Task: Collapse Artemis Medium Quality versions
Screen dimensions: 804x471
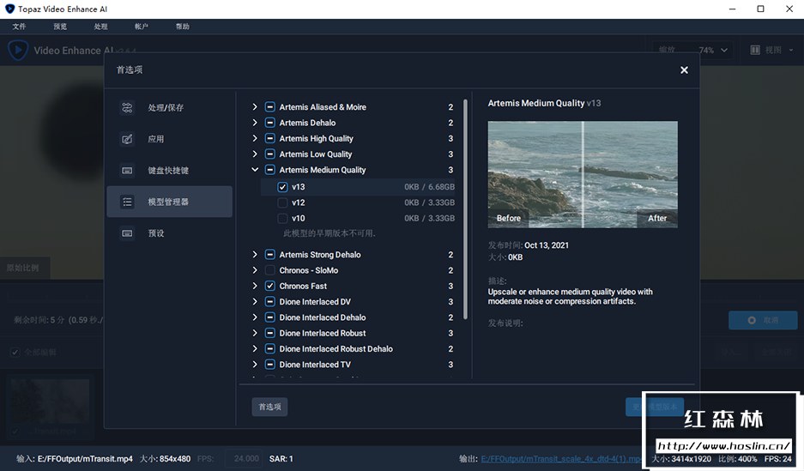Action: pos(255,170)
